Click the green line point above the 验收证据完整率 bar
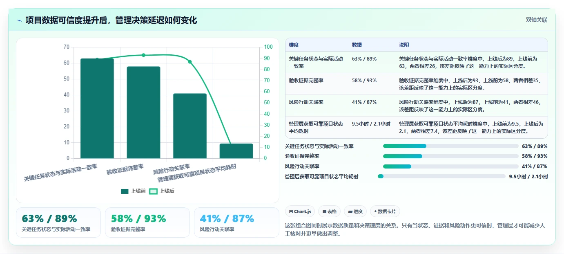Screen dimensions: 564x254 point(143,55)
